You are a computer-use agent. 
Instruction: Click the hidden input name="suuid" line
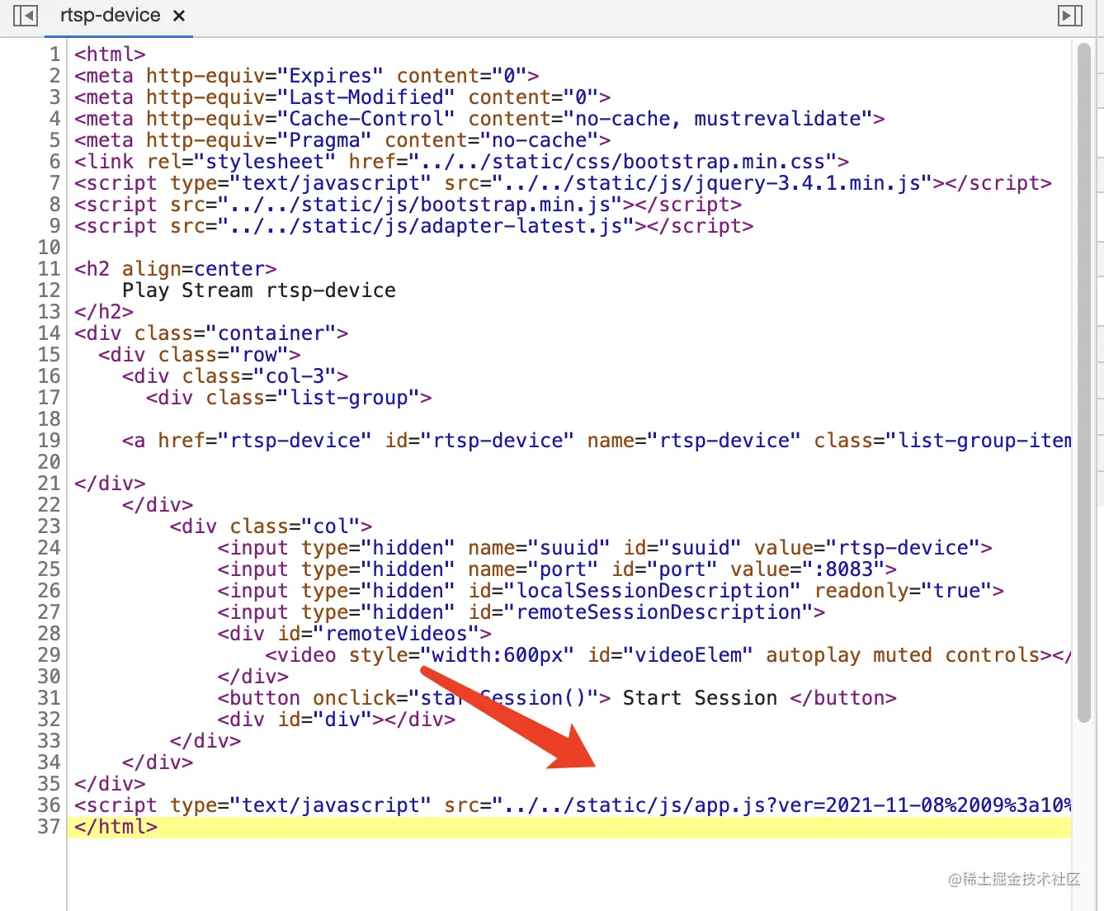click(x=605, y=548)
